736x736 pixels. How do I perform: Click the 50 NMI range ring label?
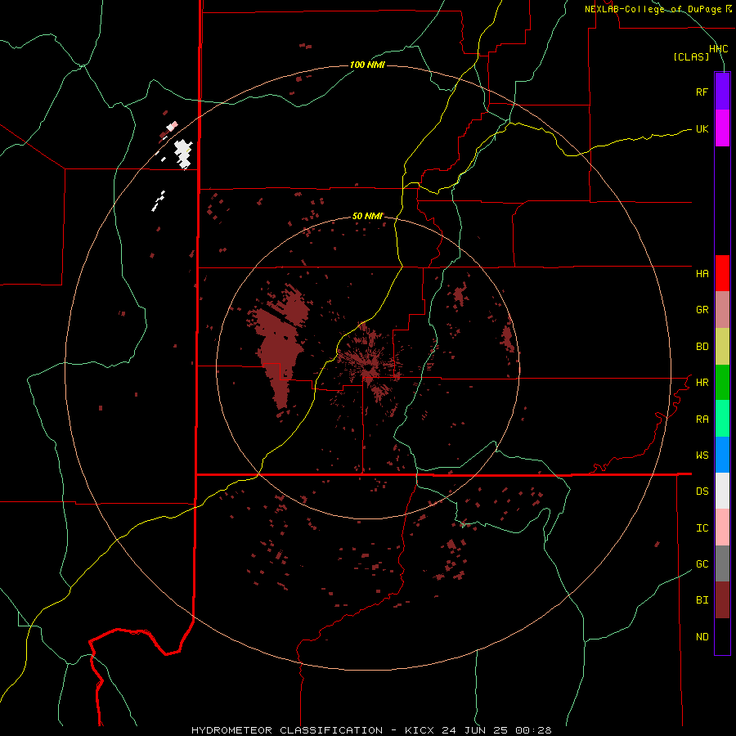[367, 217]
